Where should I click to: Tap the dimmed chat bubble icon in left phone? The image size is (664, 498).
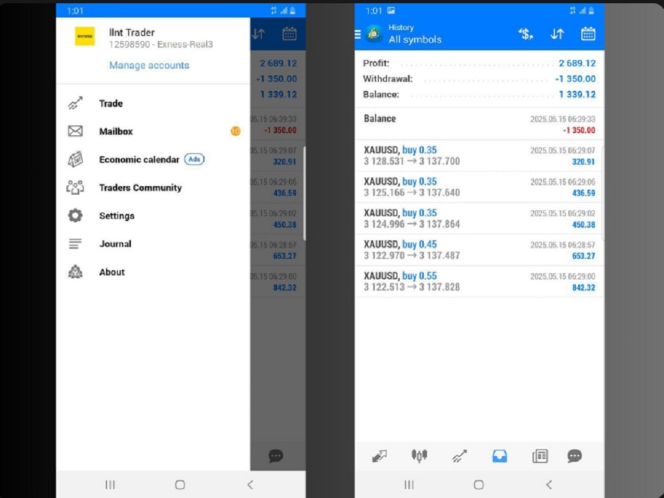[276, 456]
